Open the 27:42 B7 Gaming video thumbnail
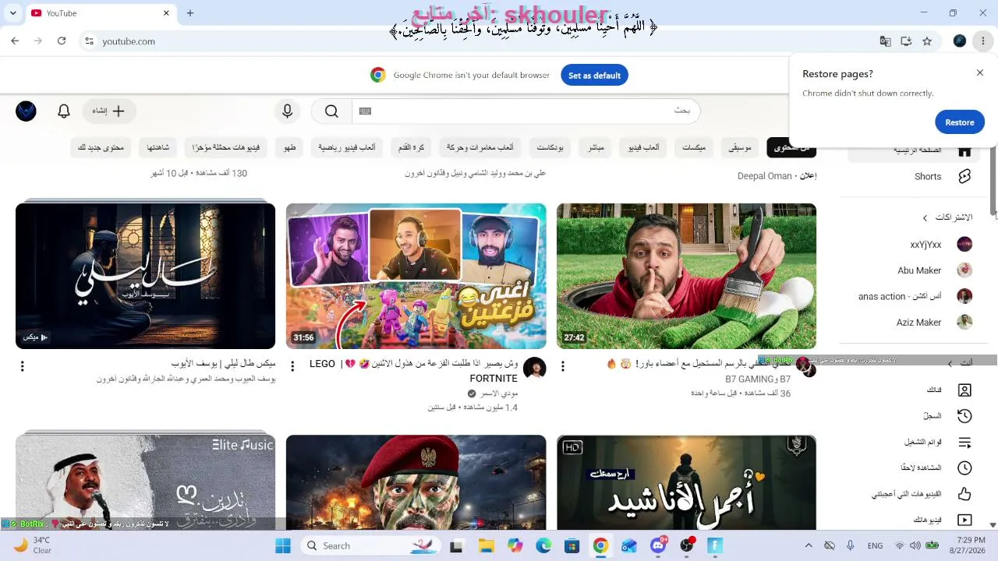The height and width of the screenshot is (561, 998). pos(686,276)
